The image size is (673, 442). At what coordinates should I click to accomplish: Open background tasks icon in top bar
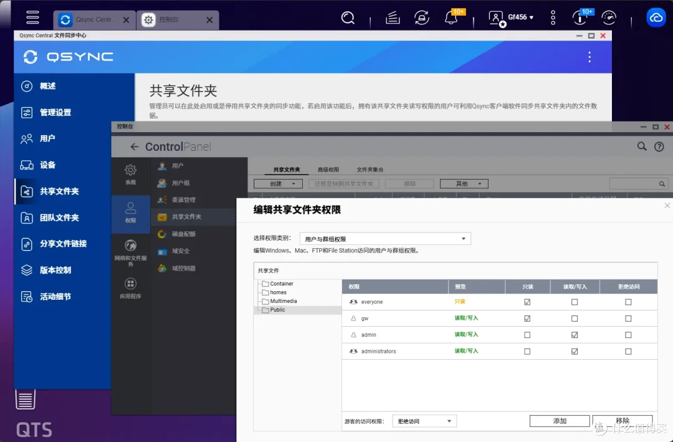pyautogui.click(x=393, y=17)
